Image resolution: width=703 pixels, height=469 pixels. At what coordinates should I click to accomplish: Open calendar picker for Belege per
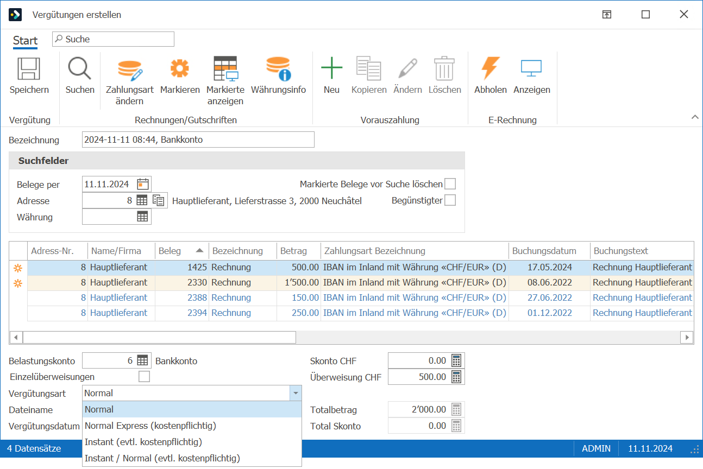point(143,184)
